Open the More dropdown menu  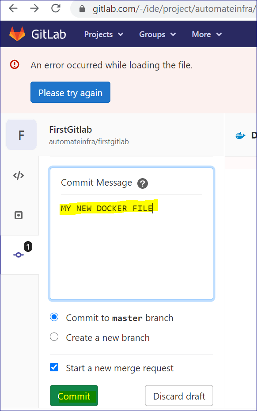pos(206,34)
